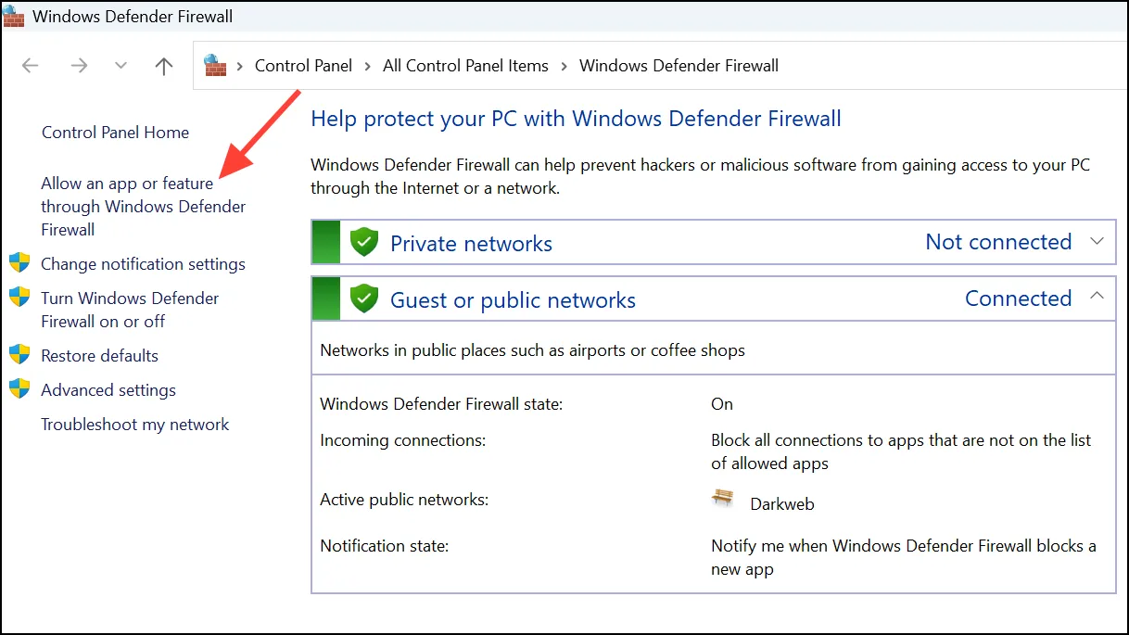Open recent locations dropdown chevron
The image size is (1129, 635).
(121, 66)
